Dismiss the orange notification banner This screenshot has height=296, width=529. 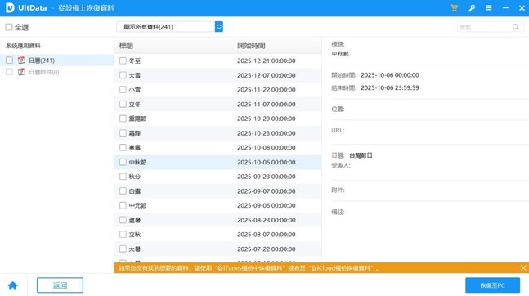[523, 267]
